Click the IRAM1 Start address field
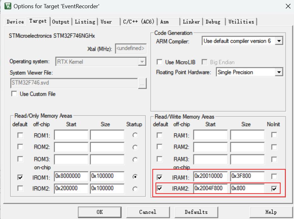Viewport: 294px width, 219px height. (210, 176)
